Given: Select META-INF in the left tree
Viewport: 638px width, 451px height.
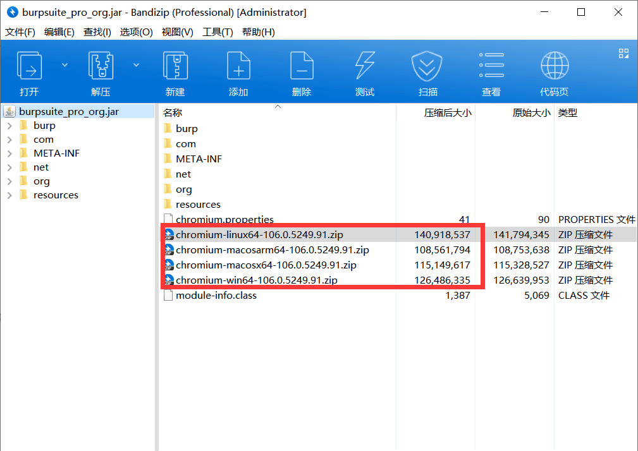Looking at the screenshot, I should [56, 153].
